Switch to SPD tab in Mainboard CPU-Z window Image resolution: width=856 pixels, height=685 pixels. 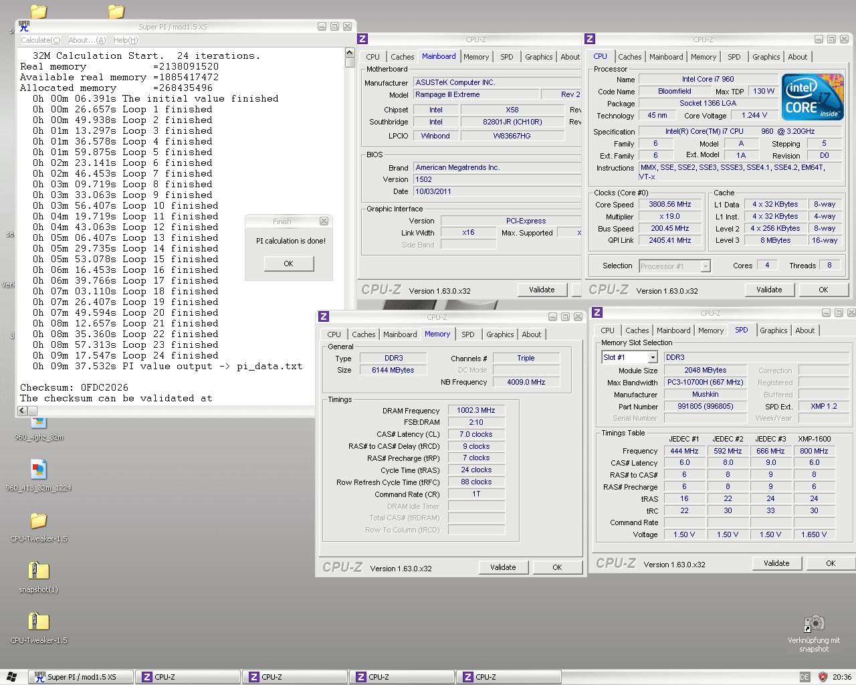507,57
